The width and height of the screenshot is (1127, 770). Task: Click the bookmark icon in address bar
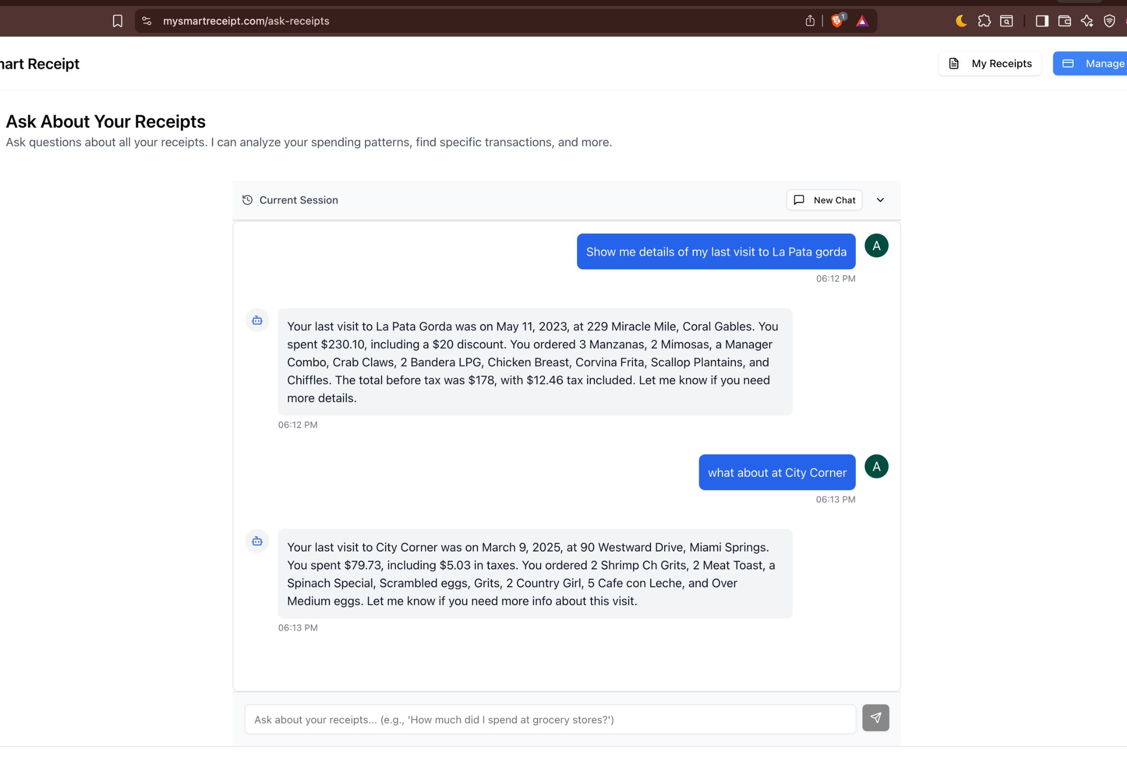(117, 21)
